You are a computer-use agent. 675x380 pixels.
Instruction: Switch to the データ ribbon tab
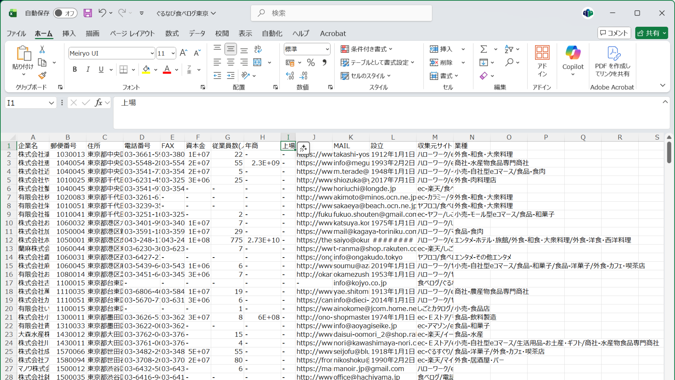[197, 33]
